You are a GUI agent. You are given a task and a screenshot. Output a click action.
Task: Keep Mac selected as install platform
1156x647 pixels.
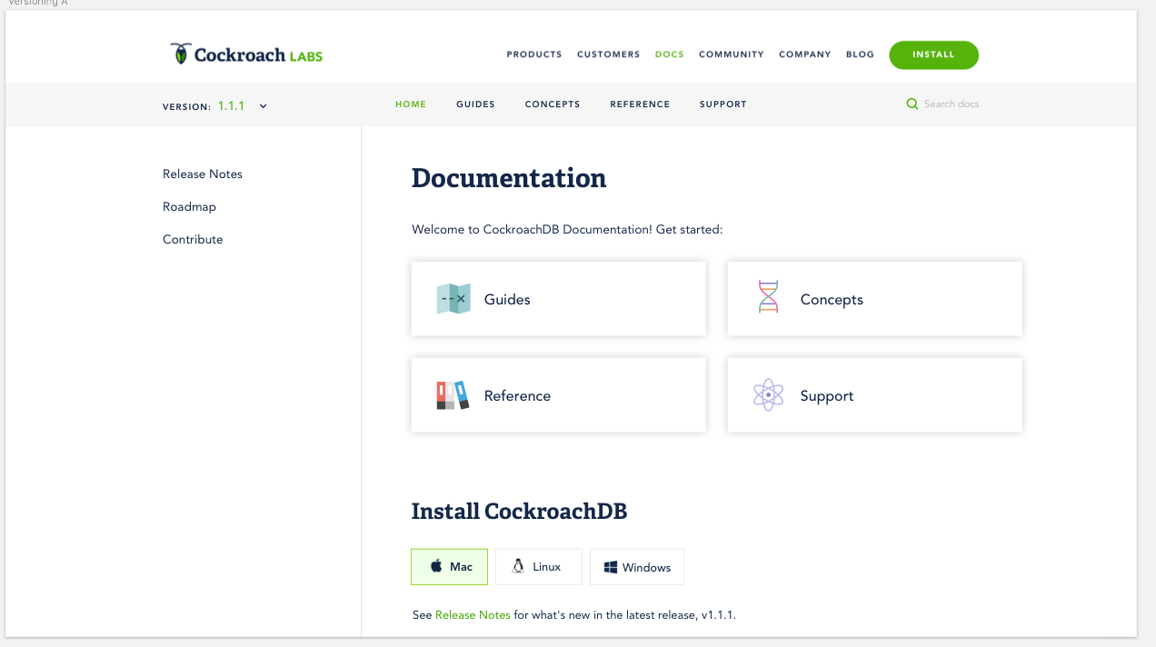click(x=449, y=566)
